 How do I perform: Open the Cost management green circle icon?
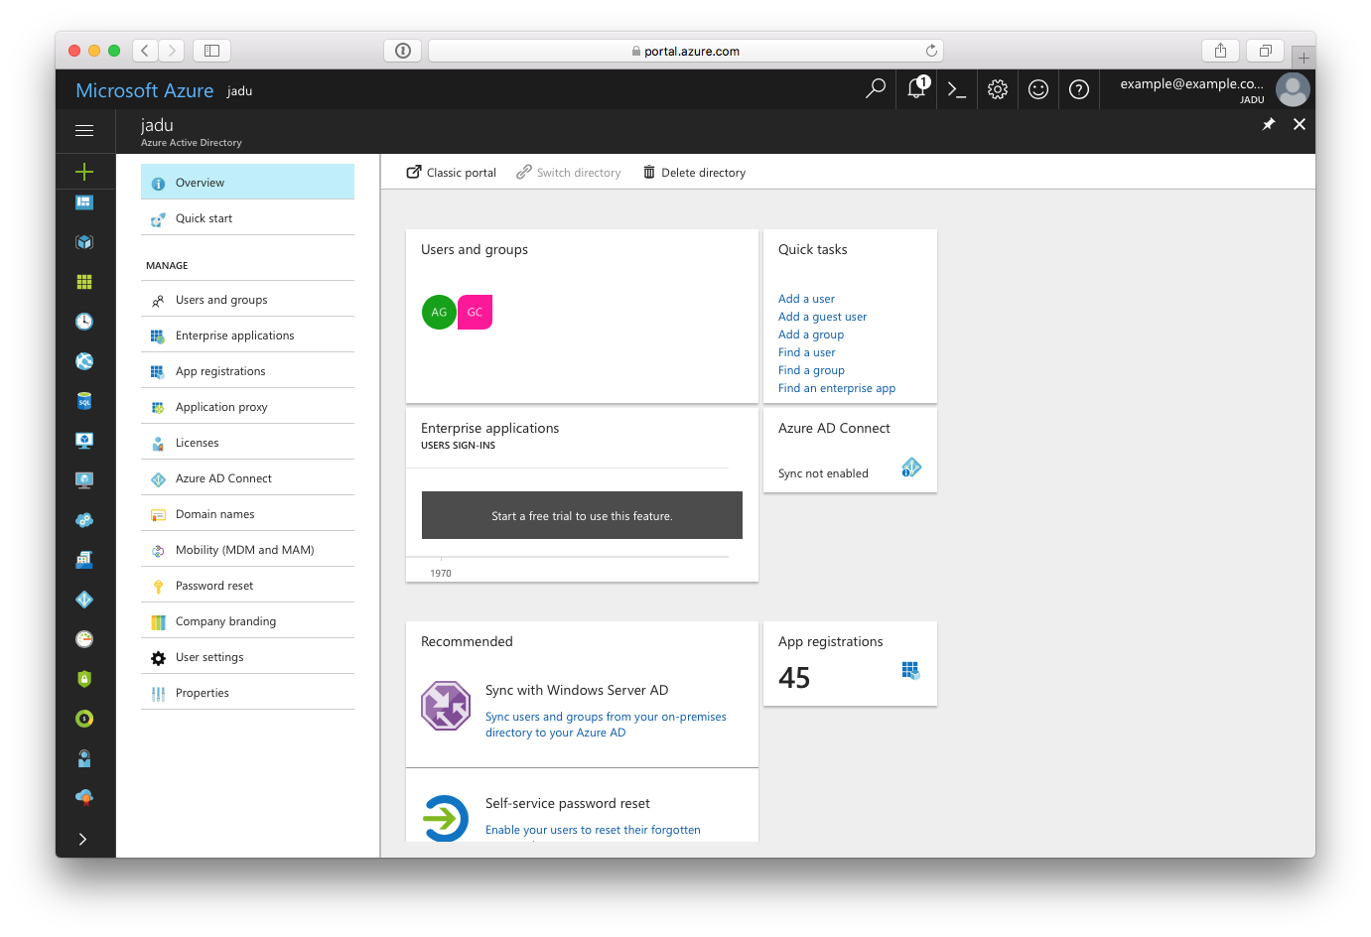[84, 719]
